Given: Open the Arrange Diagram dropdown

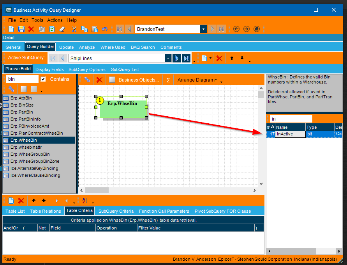Looking at the screenshot, I should point(197,80).
